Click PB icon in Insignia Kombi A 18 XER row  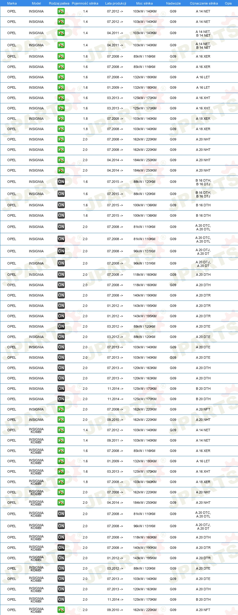pos(61,482)
